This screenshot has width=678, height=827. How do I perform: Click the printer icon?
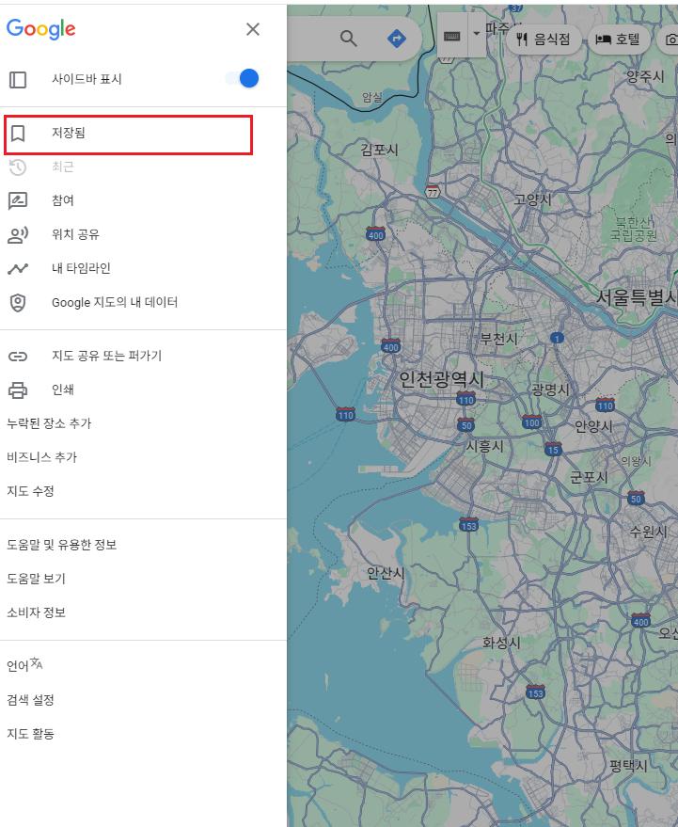tap(18, 390)
